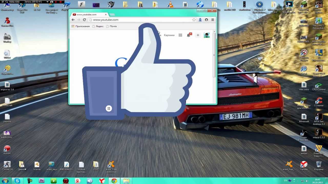
Task: Click the camera icon in the recorder bar
Action: (52, 2)
